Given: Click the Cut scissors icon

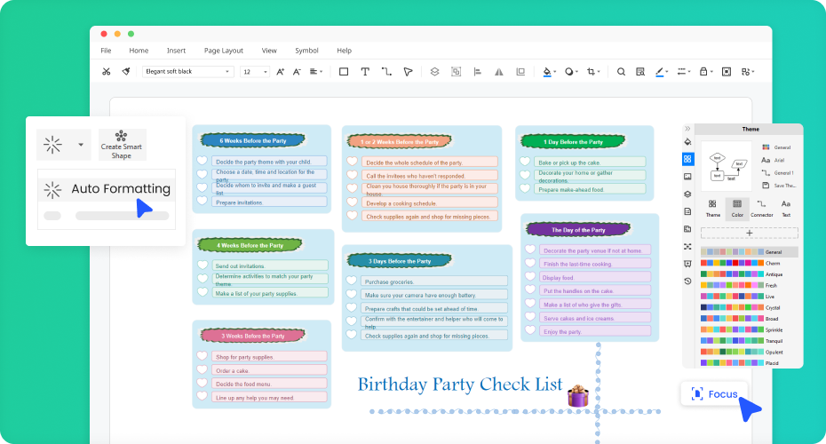Looking at the screenshot, I should coord(107,72).
